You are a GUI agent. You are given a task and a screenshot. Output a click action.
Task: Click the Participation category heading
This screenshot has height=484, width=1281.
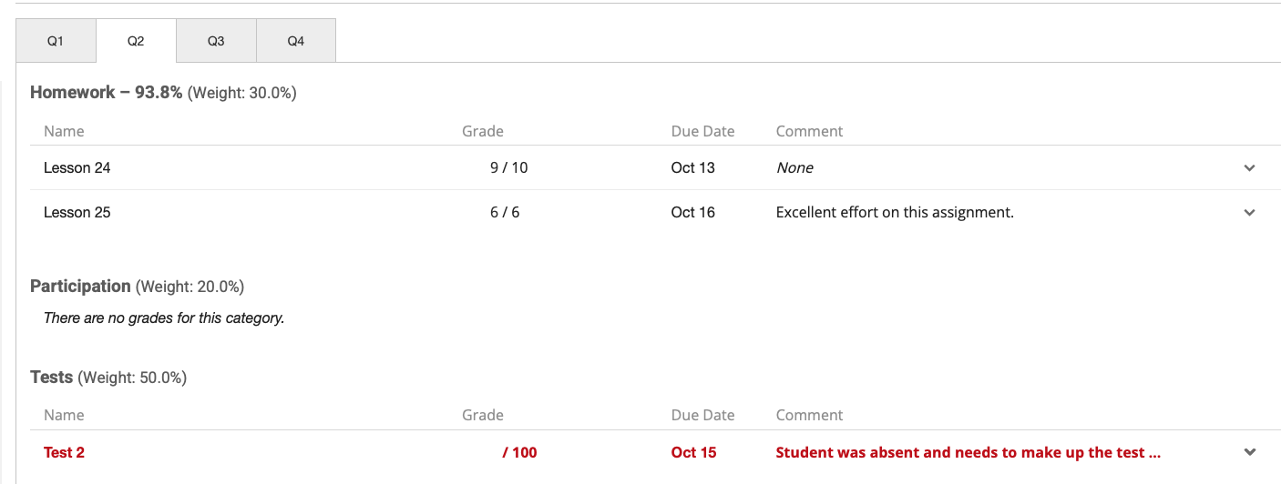tap(80, 287)
